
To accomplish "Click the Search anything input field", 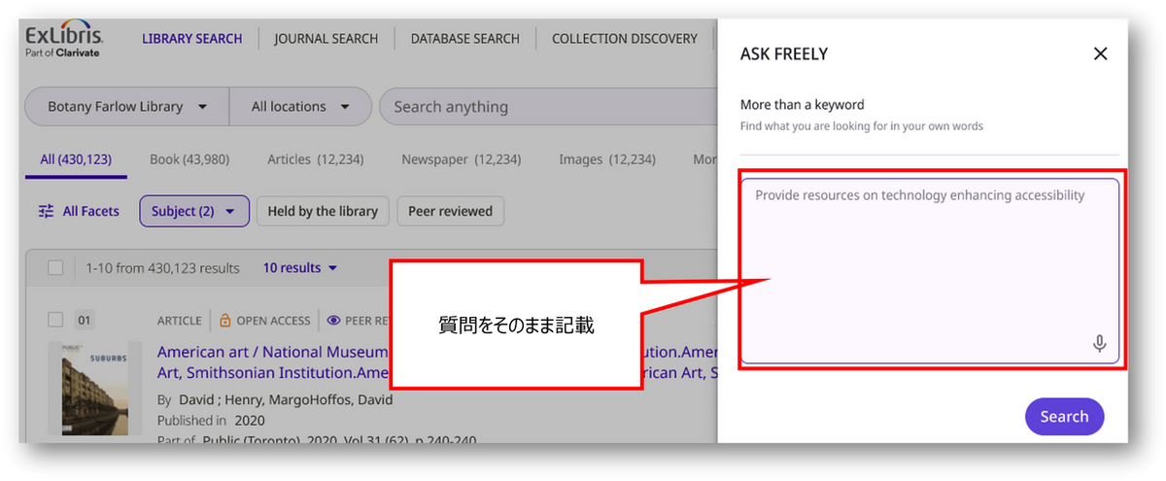I will 544,107.
